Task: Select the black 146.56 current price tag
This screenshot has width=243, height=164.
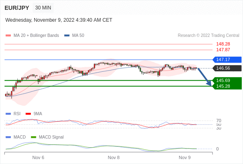Action: click(227, 68)
